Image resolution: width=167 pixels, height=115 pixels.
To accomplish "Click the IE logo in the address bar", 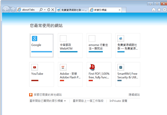I will [x=19, y=10].
